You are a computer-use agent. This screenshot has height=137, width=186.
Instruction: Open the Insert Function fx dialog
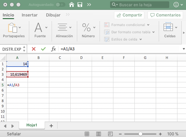[x=53, y=49]
